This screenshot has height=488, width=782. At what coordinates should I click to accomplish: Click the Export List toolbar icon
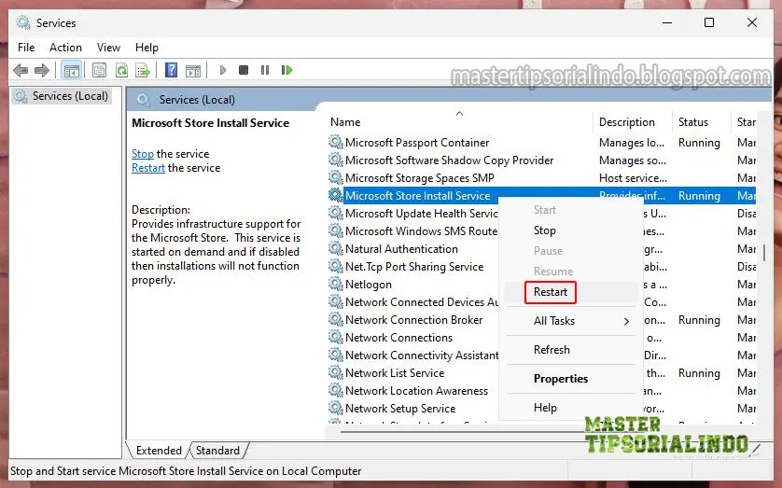[143, 70]
